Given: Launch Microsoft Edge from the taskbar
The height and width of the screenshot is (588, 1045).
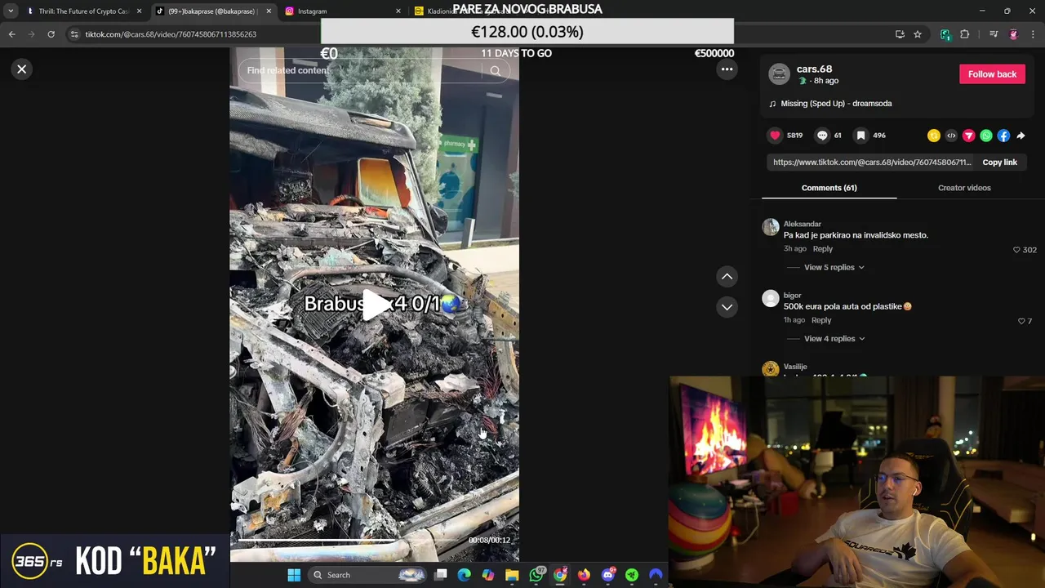Looking at the screenshot, I should pos(465,575).
